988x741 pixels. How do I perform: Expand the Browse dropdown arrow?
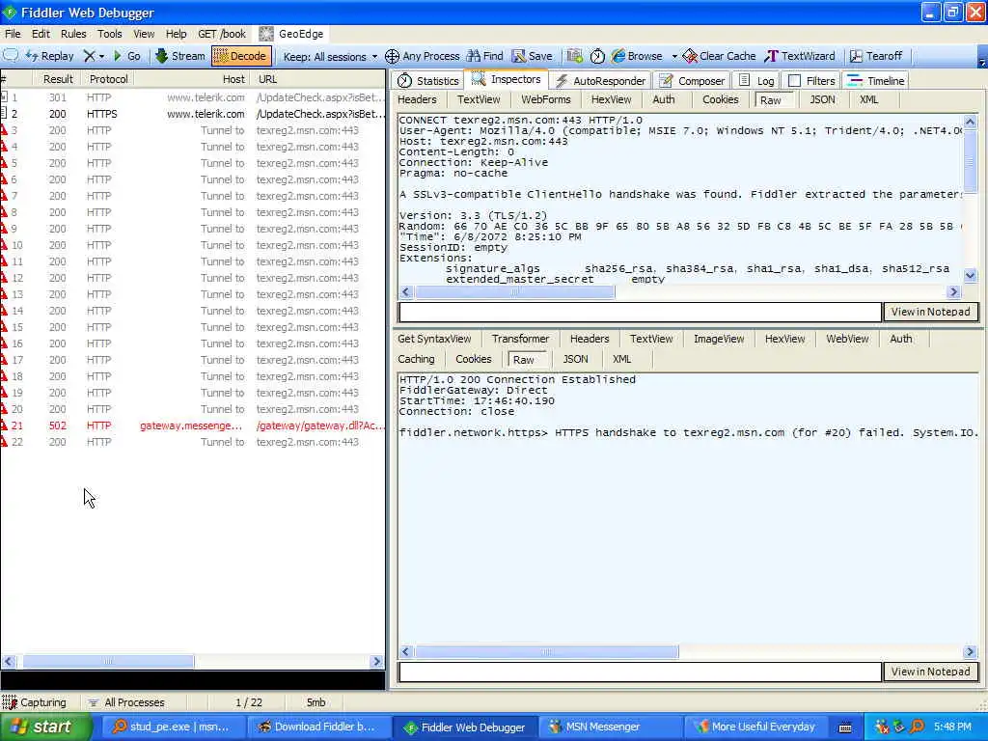pyautogui.click(x=673, y=57)
